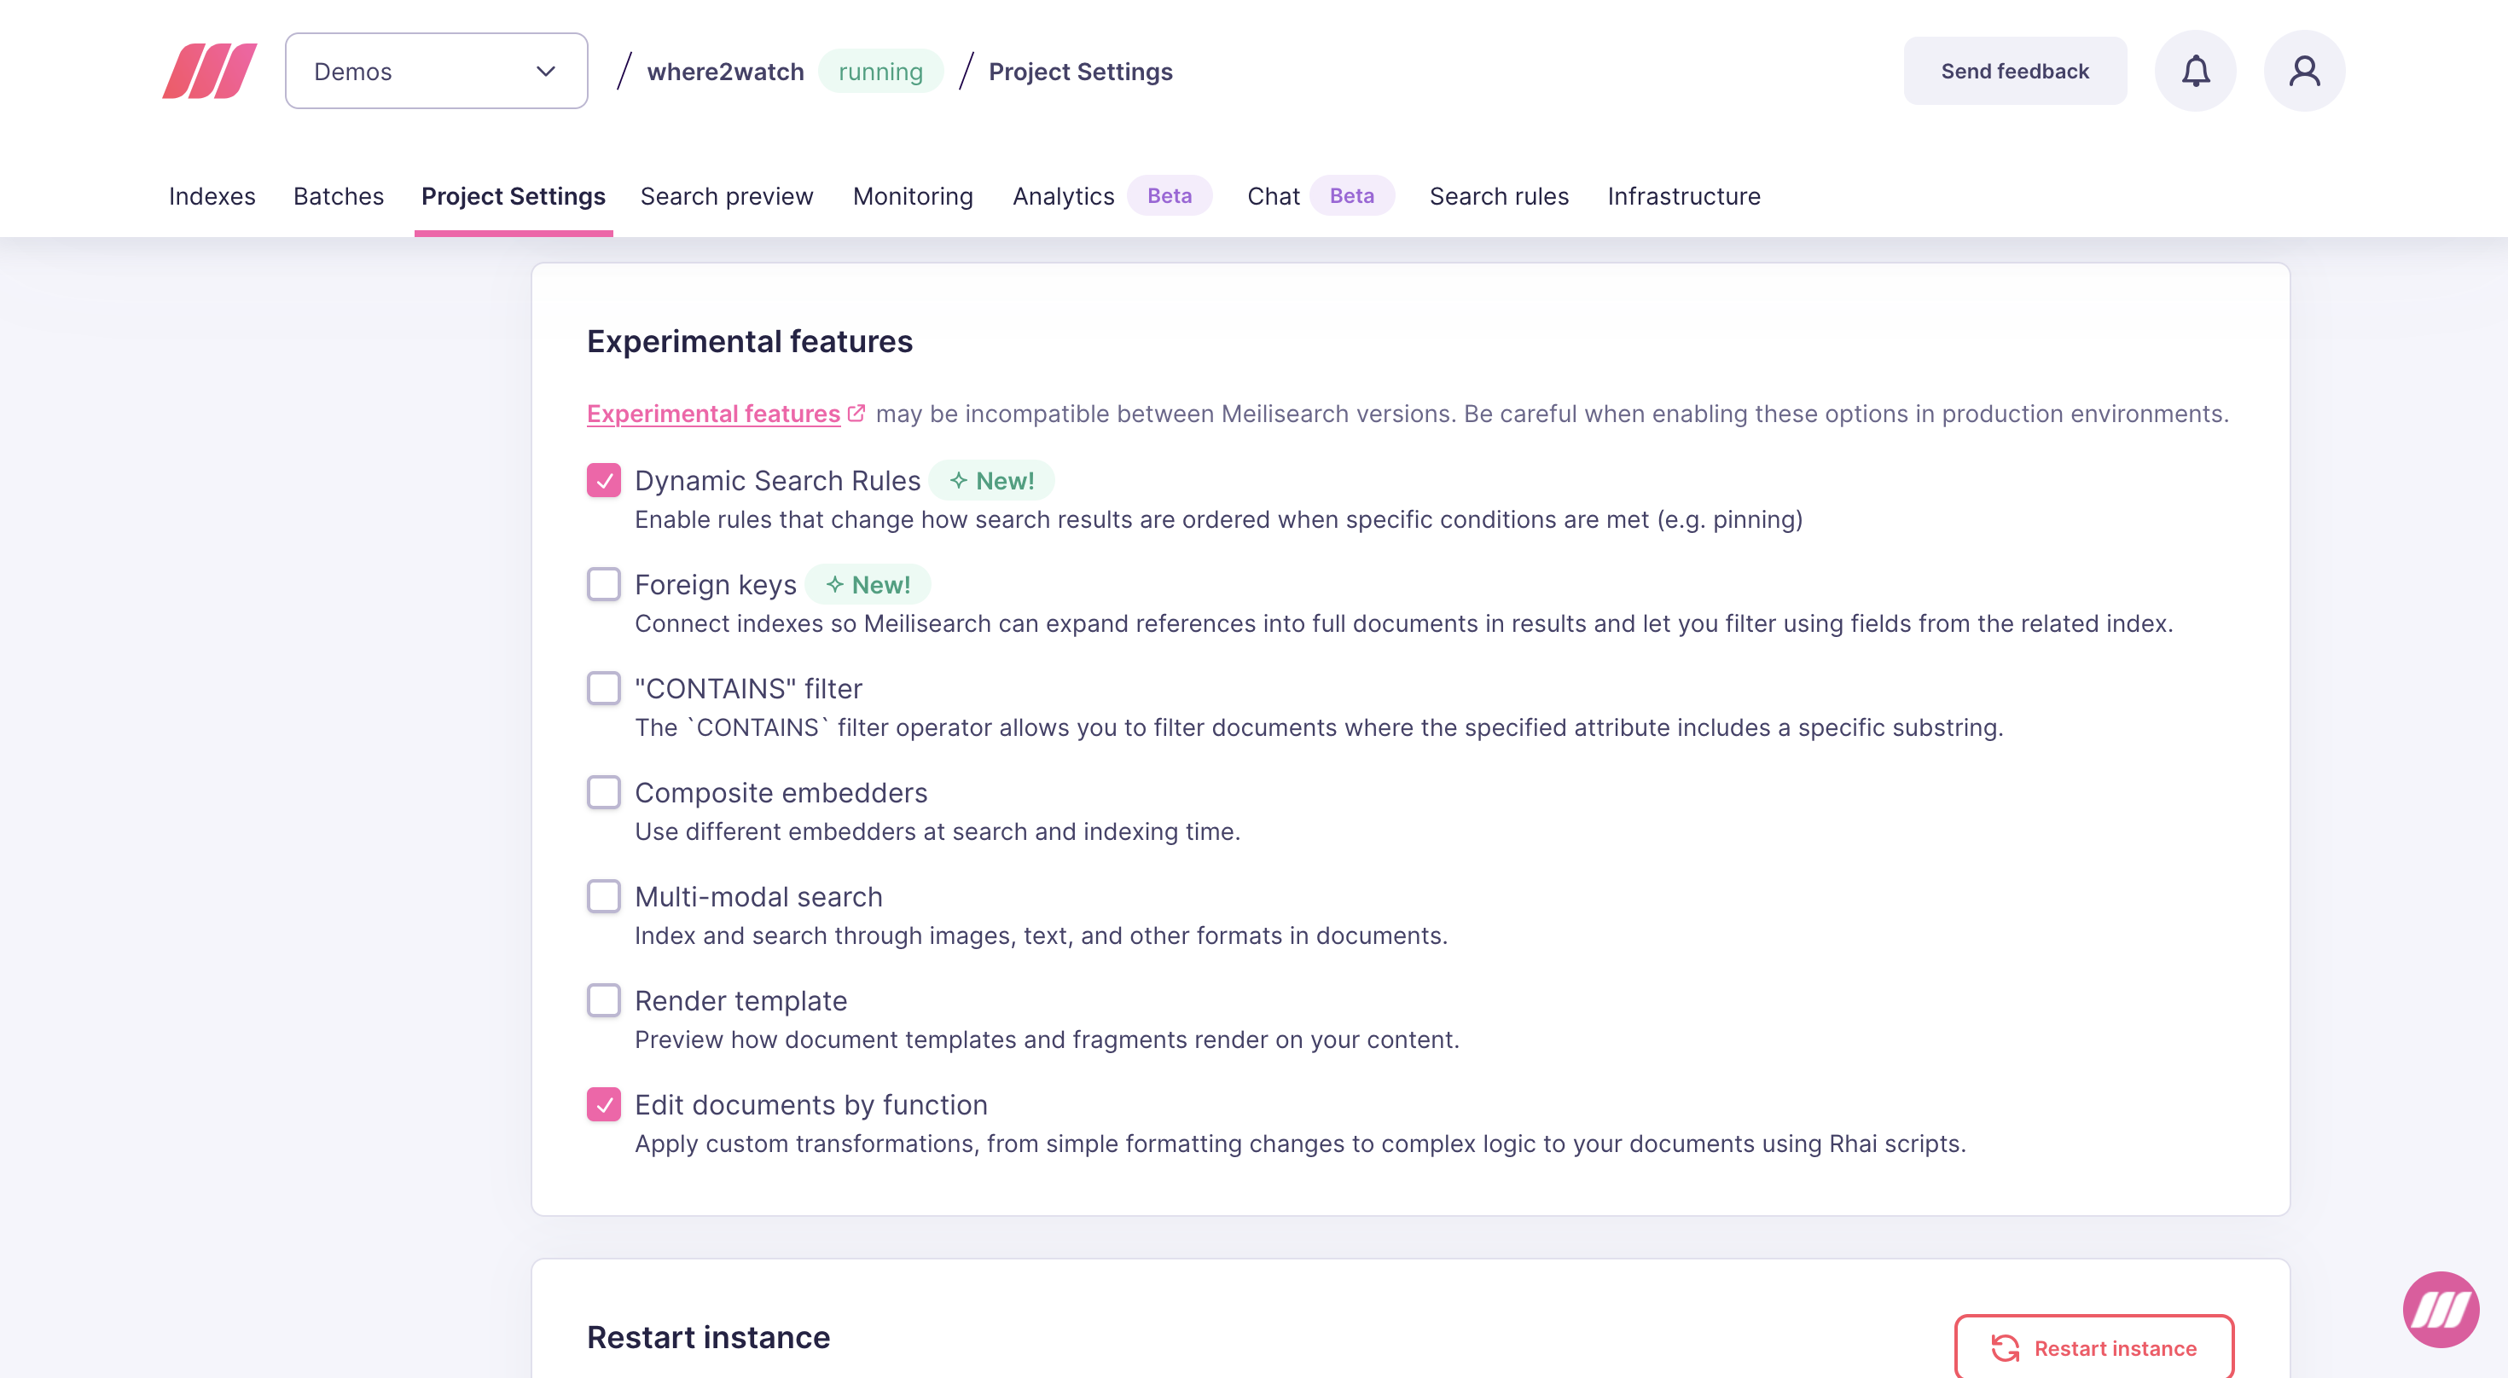Uncheck Edit documents by function
The width and height of the screenshot is (2508, 1378).
point(604,1105)
